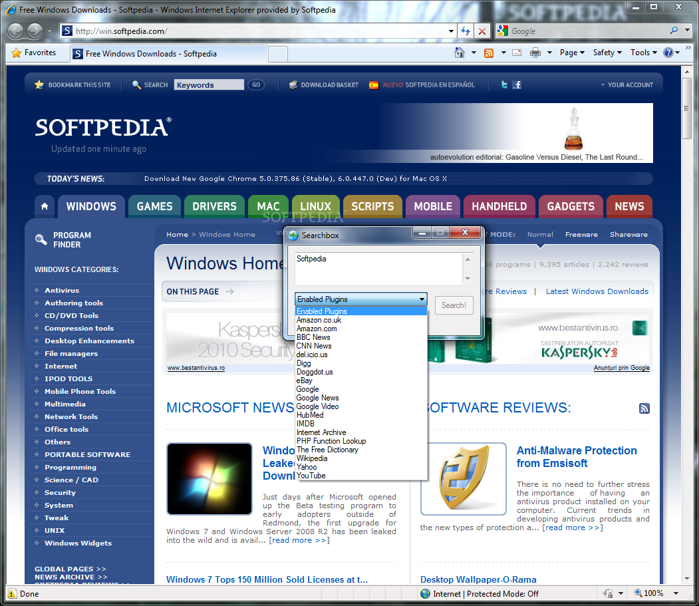
Task: Click the GO search button
Action: [x=256, y=84]
